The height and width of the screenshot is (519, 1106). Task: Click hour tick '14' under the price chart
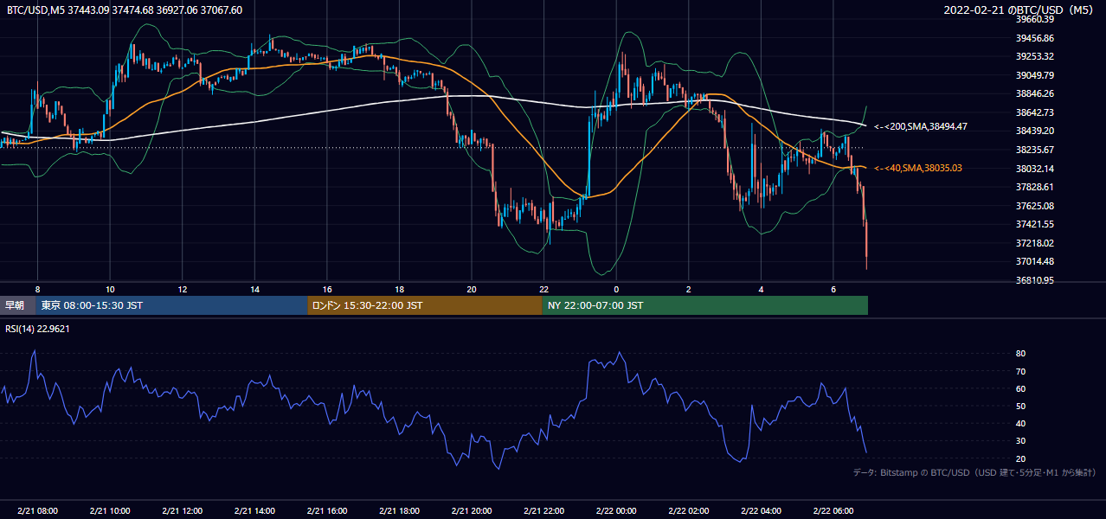click(x=254, y=289)
